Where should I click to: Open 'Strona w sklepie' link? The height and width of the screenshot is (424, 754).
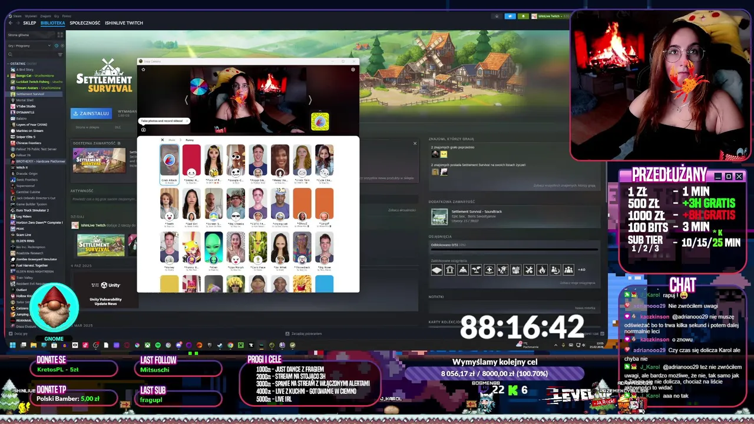pyautogui.click(x=87, y=127)
